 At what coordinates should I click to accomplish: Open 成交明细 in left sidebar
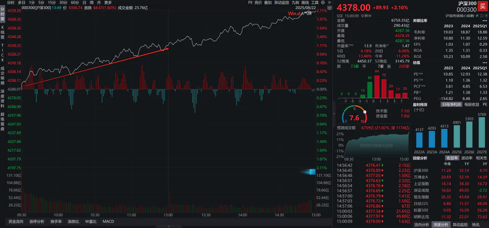click(x=2, y=75)
